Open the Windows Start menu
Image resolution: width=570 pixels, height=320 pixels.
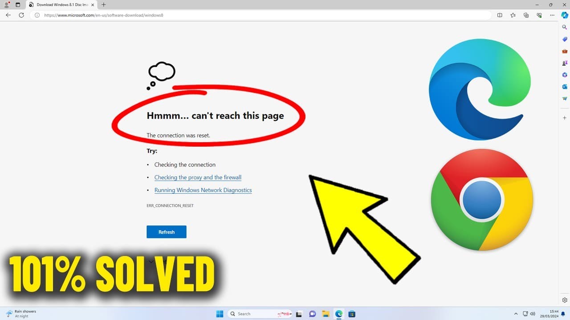click(220, 314)
